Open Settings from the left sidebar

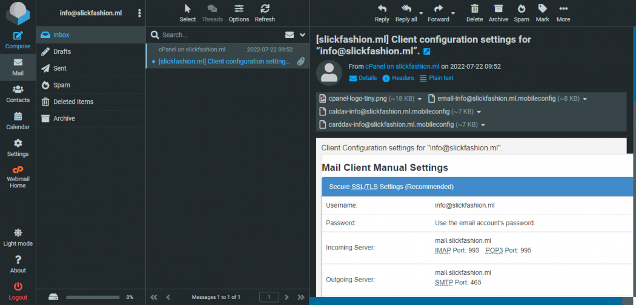point(18,148)
